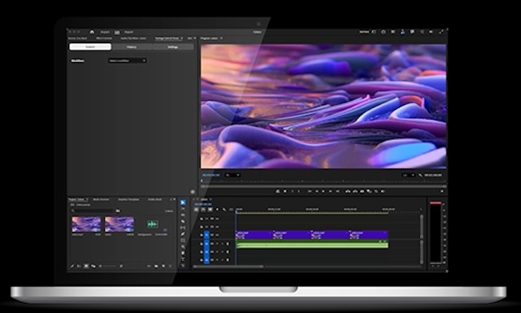Select the Pen tool

pos(183,234)
